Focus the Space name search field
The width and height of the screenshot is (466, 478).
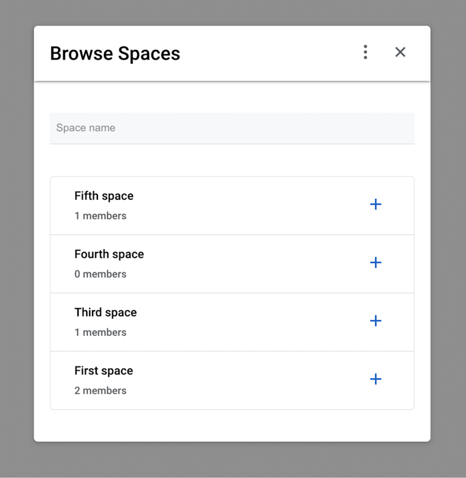(x=232, y=128)
